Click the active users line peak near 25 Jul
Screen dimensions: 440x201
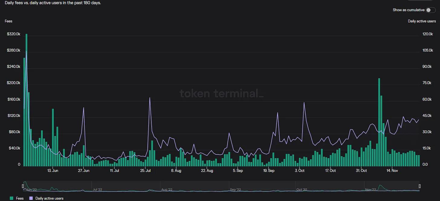click(x=150, y=98)
